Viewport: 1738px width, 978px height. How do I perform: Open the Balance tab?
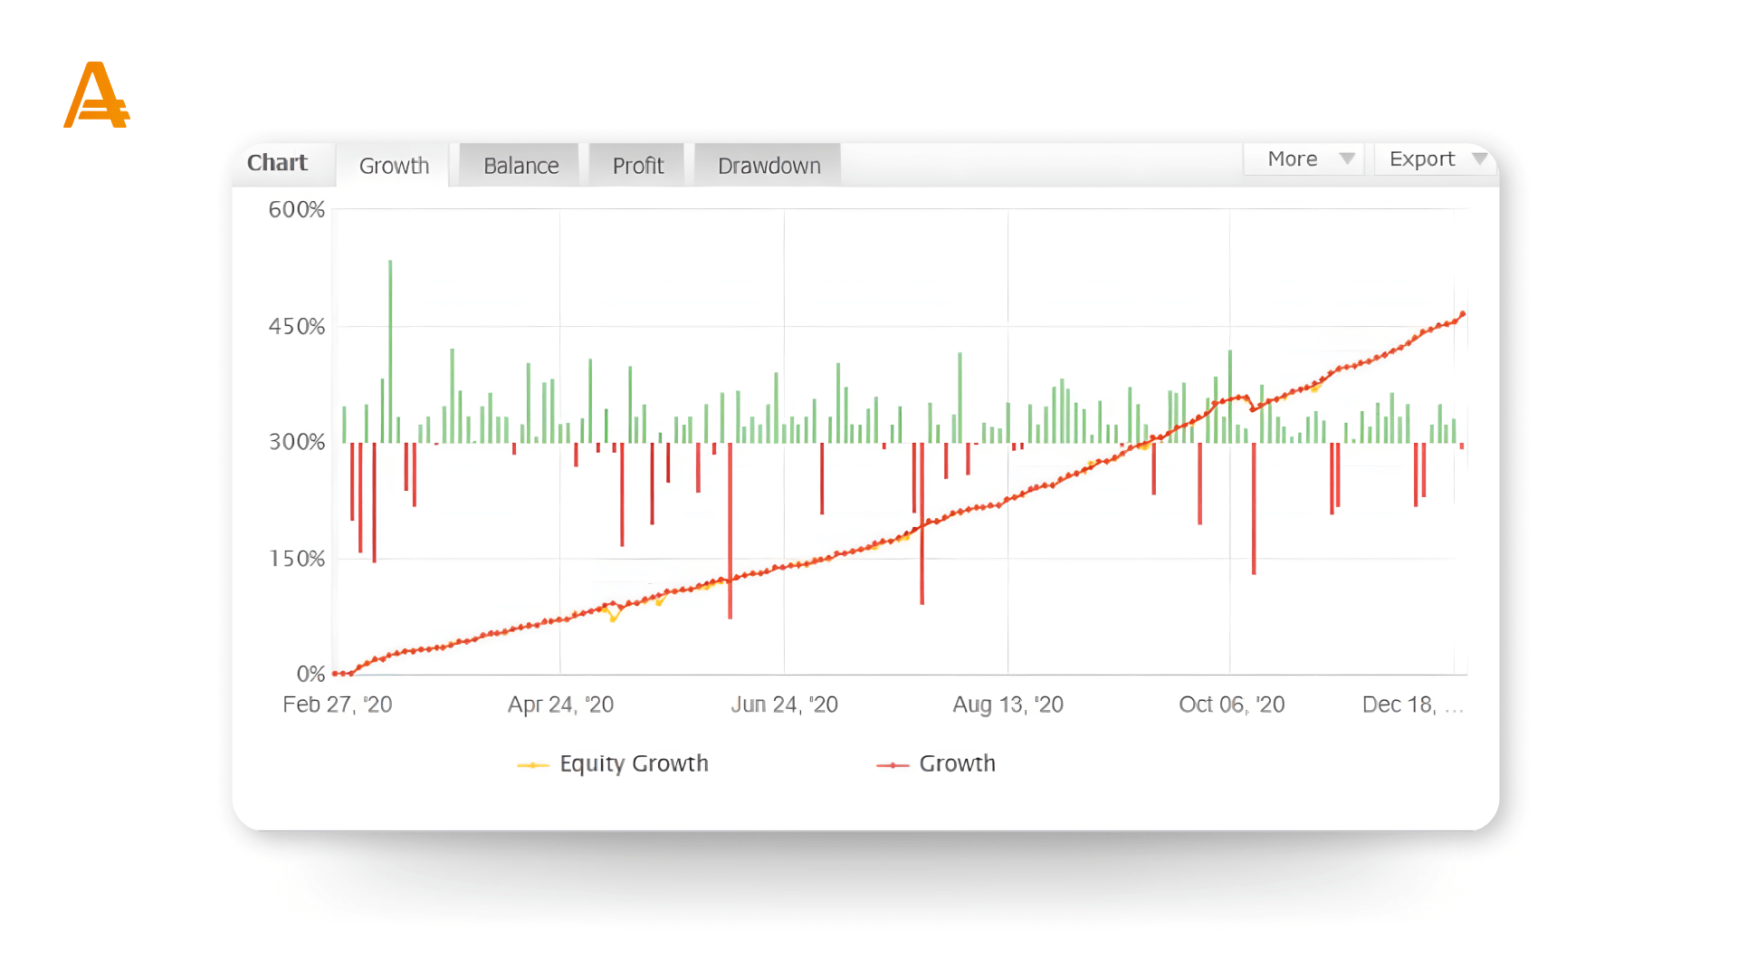(520, 166)
